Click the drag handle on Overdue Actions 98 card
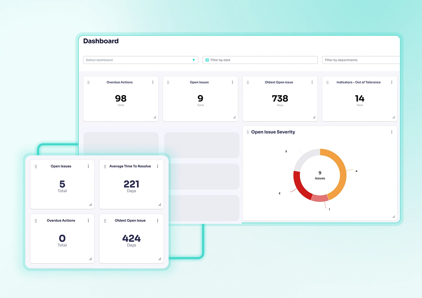The image size is (422, 298). point(88,82)
